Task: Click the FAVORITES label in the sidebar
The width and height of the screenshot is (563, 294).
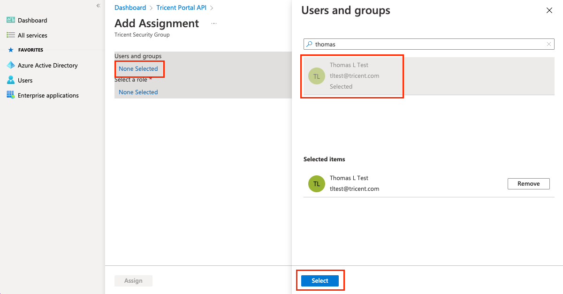Action: [30, 50]
